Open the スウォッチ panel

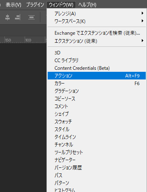pyautogui.click(x=97, y=122)
